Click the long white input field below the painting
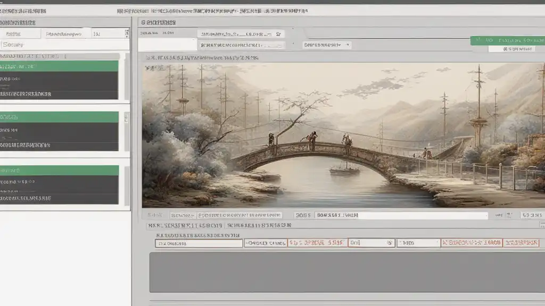 pyautogui.click(x=400, y=216)
